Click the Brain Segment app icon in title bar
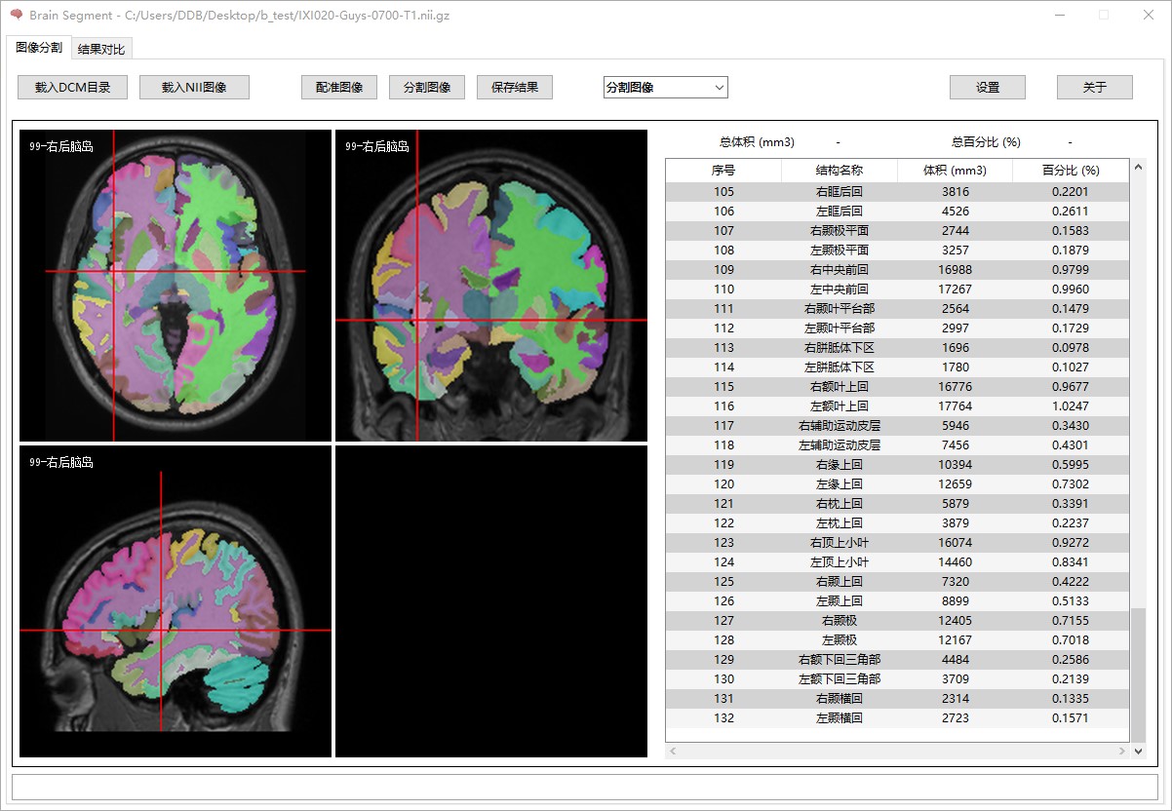The image size is (1172, 811). (x=17, y=15)
